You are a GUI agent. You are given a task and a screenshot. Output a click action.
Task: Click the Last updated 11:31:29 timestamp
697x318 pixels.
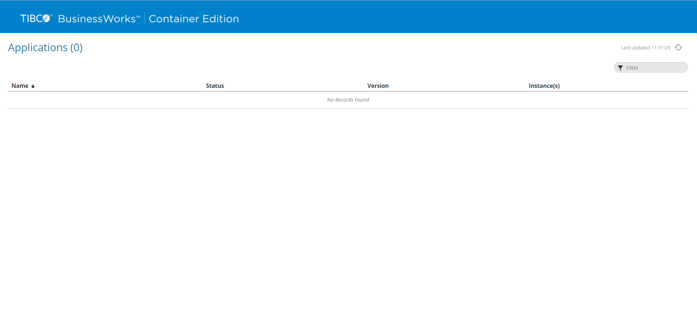pyautogui.click(x=645, y=48)
